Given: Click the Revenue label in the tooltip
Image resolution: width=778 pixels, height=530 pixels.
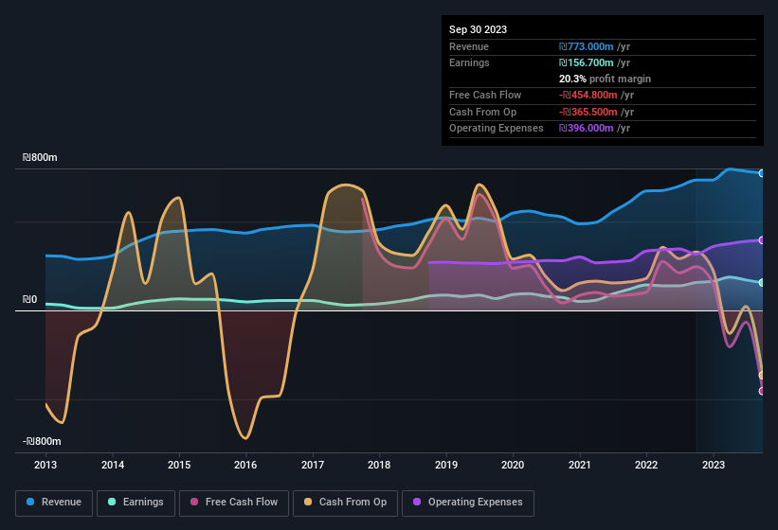Looking at the screenshot, I should pos(469,46).
